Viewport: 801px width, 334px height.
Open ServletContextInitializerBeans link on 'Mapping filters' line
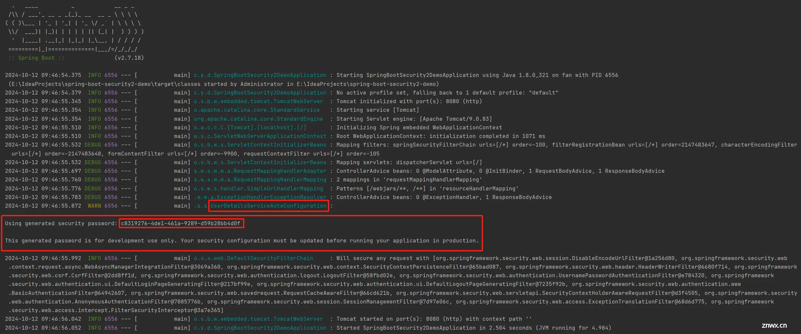pyautogui.click(x=260, y=145)
